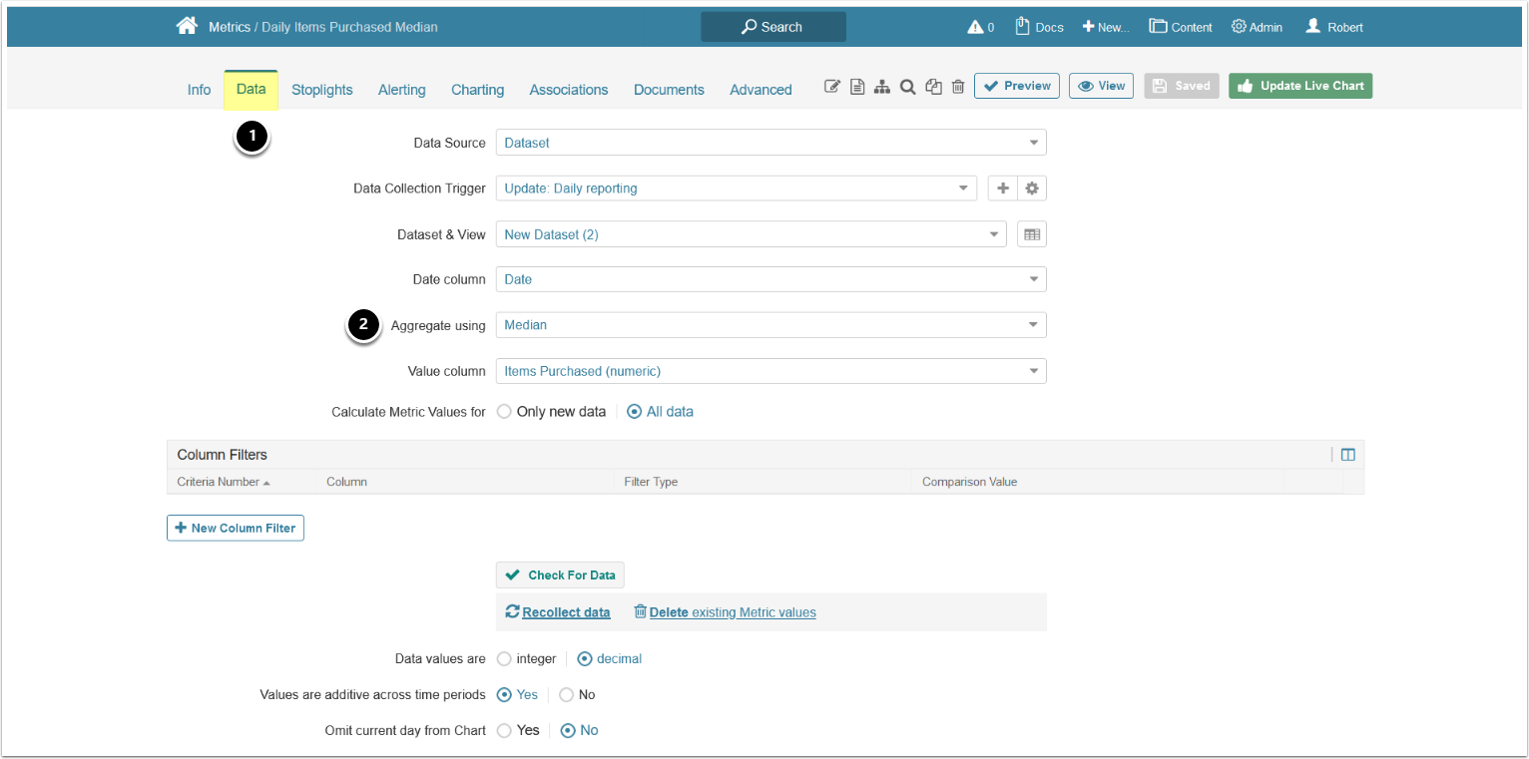Image resolution: width=1529 pixels, height=759 pixels.
Task: Open the Stoplights tab
Action: [x=322, y=90]
